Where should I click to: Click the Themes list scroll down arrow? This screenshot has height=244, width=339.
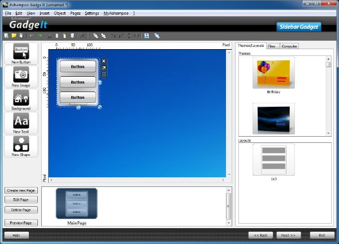click(x=328, y=133)
